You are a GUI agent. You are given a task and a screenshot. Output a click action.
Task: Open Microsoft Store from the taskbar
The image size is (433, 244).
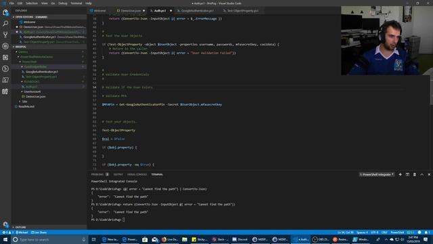click(x=145, y=239)
